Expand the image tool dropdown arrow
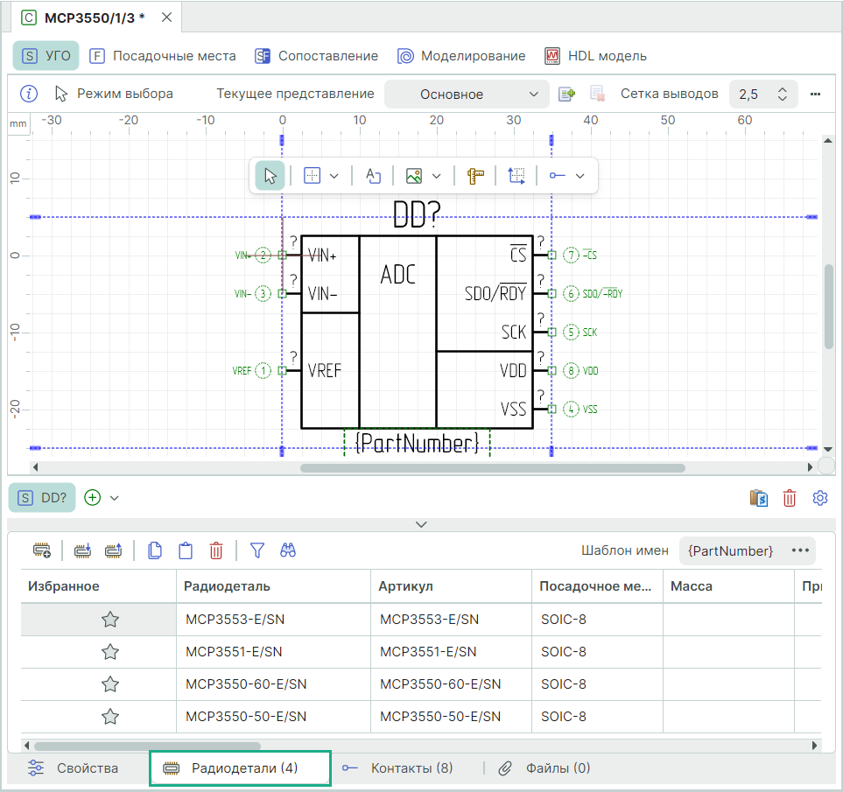The width and height of the screenshot is (843, 792). coord(437,176)
